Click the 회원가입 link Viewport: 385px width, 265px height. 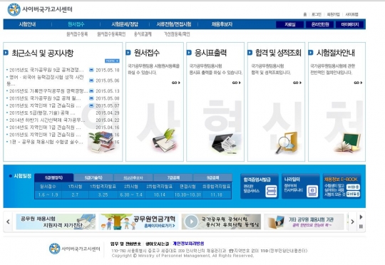tap(333, 14)
